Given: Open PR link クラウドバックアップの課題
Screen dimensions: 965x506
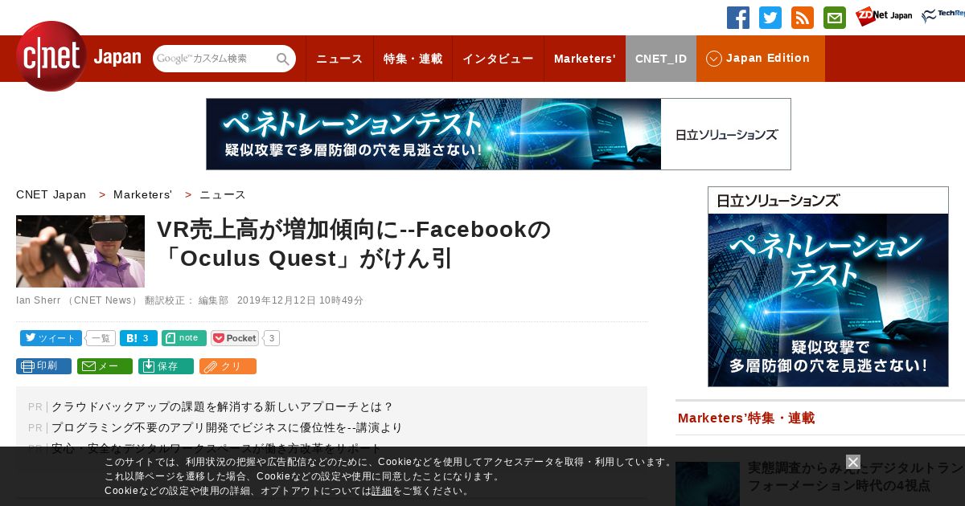Looking at the screenshot, I should pyautogui.click(x=223, y=406).
